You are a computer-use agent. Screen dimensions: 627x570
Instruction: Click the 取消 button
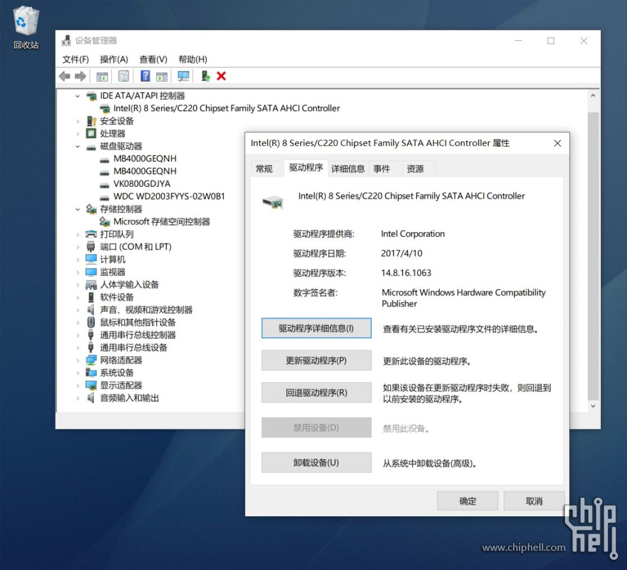534,501
